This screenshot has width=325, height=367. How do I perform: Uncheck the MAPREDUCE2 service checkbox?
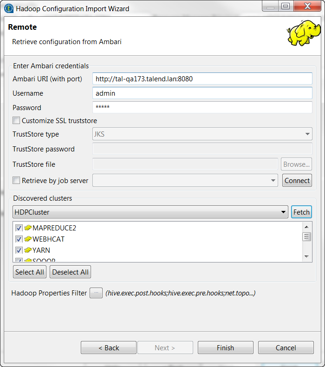click(x=19, y=228)
